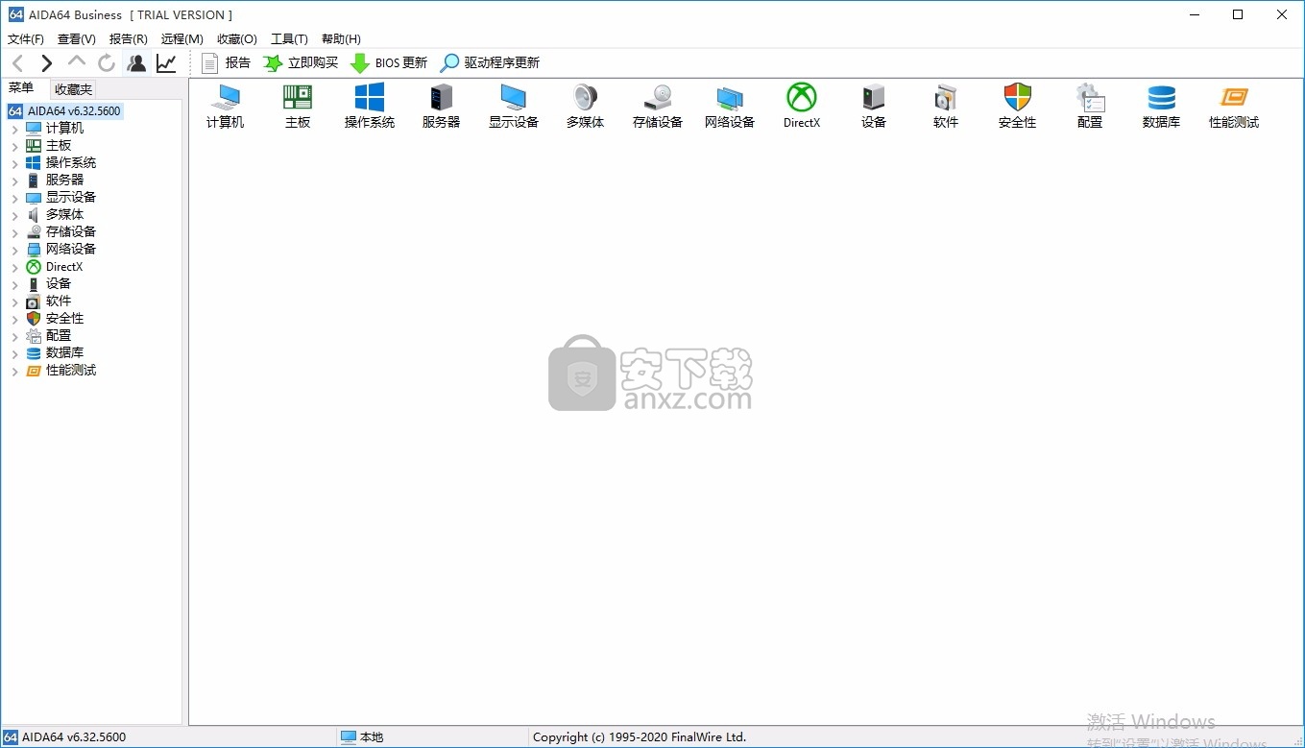Expand the 计算机 tree node
Image resolution: width=1305 pixels, height=748 pixels.
[x=14, y=129]
